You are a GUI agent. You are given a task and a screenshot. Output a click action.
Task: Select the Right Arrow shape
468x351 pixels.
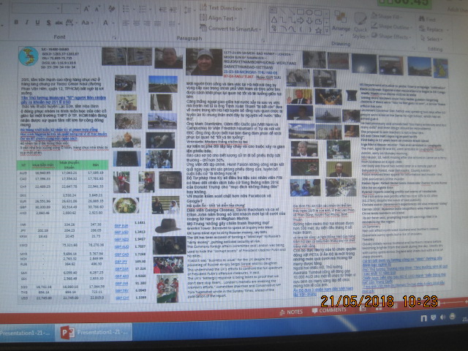tap(301, 21)
